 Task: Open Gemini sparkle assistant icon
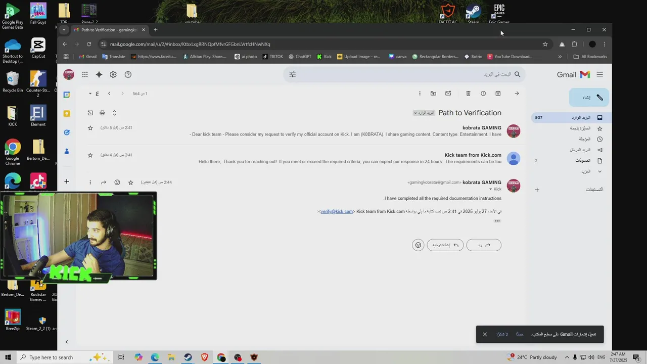point(99,74)
